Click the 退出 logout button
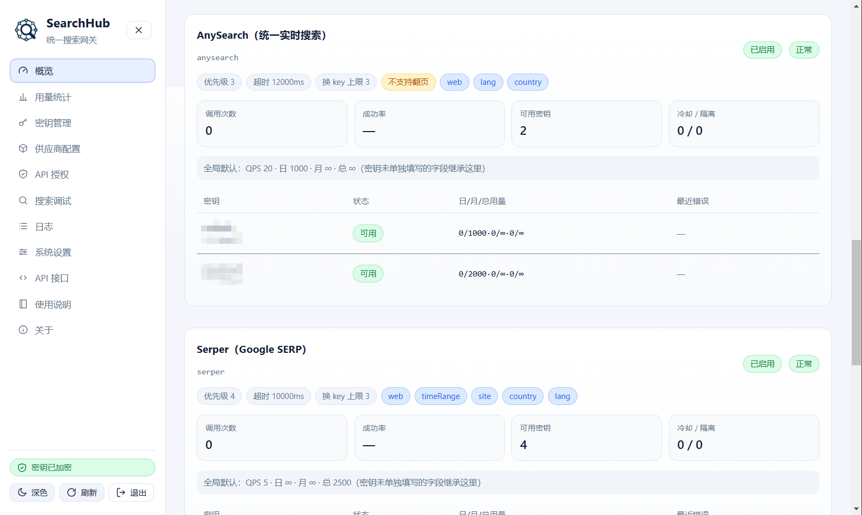The width and height of the screenshot is (862, 515). (x=131, y=492)
